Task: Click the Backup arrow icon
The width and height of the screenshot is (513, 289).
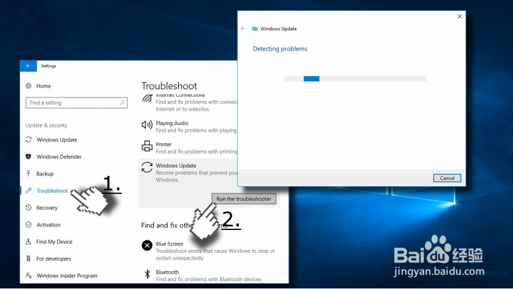Action: (x=29, y=174)
